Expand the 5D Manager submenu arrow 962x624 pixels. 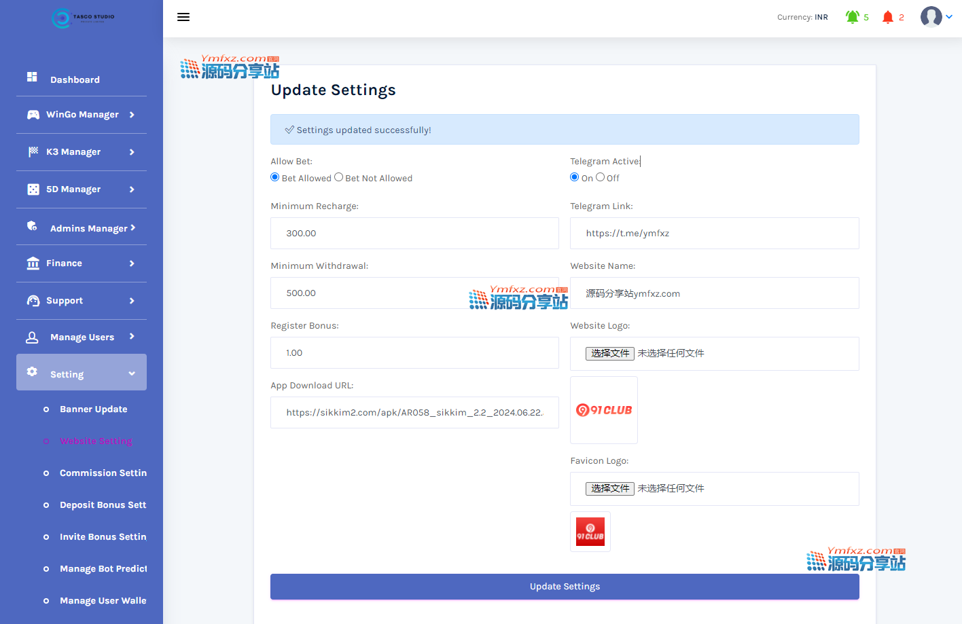click(132, 189)
